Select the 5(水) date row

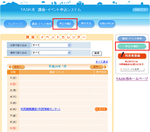tap(57, 103)
